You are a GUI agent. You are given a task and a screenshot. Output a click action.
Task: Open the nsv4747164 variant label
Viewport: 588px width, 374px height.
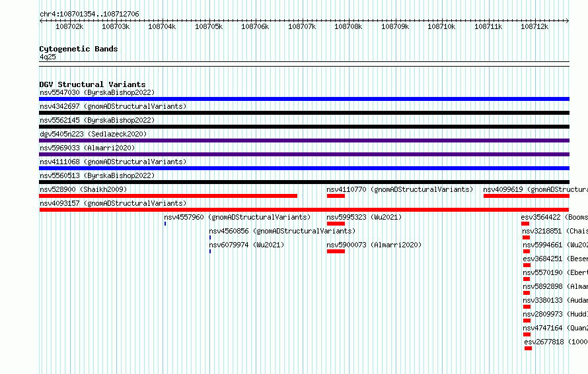[x=556, y=328]
